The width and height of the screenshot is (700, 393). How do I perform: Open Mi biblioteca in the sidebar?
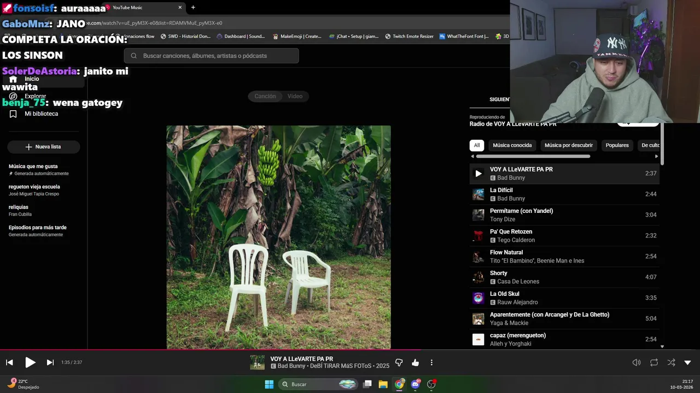pyautogui.click(x=41, y=114)
